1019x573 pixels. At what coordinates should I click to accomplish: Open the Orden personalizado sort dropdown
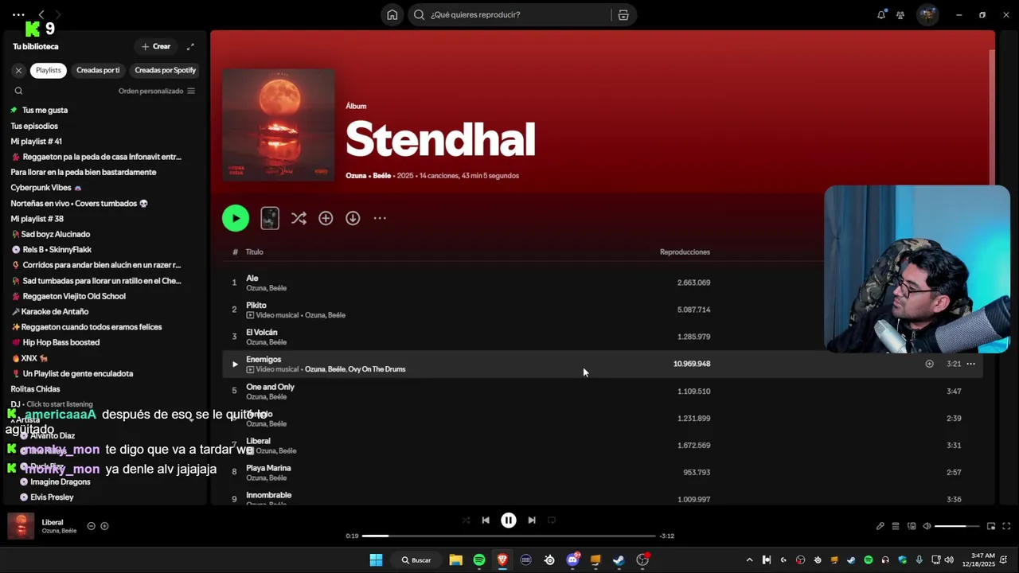tap(157, 91)
